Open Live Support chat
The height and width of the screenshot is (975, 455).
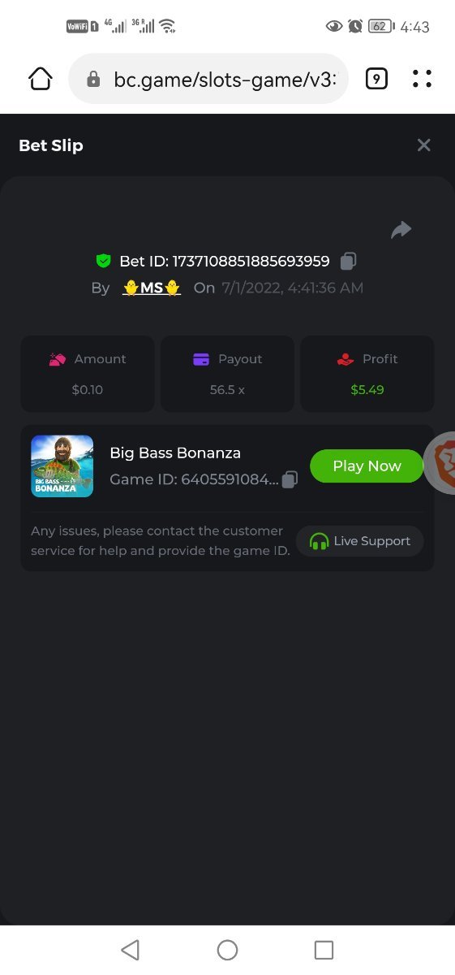pyautogui.click(x=360, y=541)
